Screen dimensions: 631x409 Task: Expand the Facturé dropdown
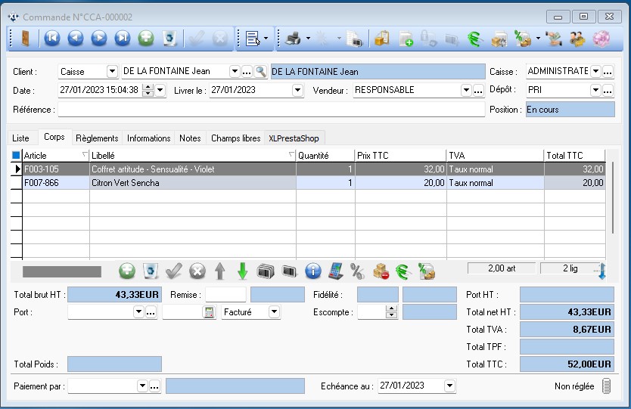pos(274,312)
